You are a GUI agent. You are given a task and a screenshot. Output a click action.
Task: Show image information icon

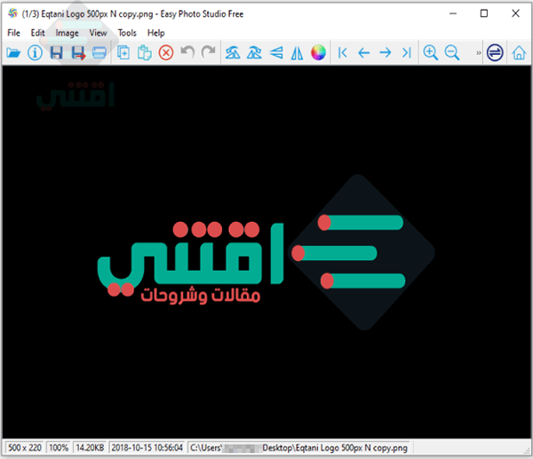35,52
